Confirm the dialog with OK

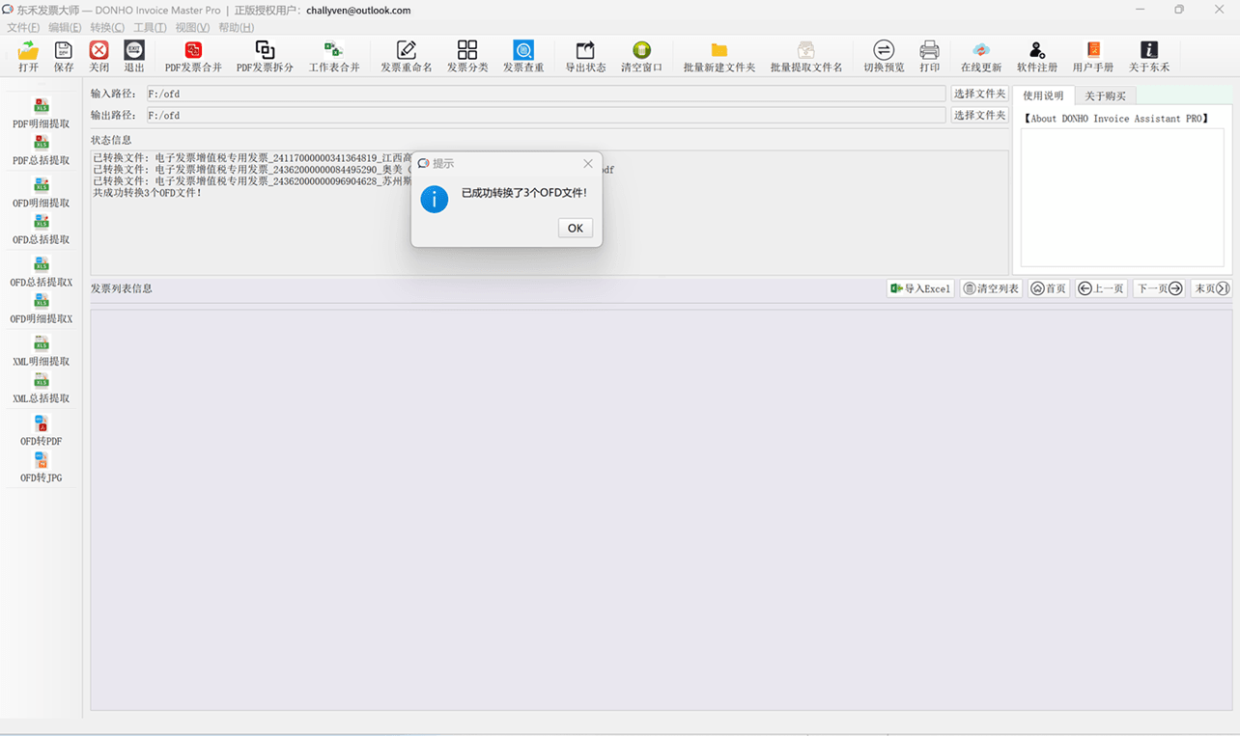click(576, 228)
